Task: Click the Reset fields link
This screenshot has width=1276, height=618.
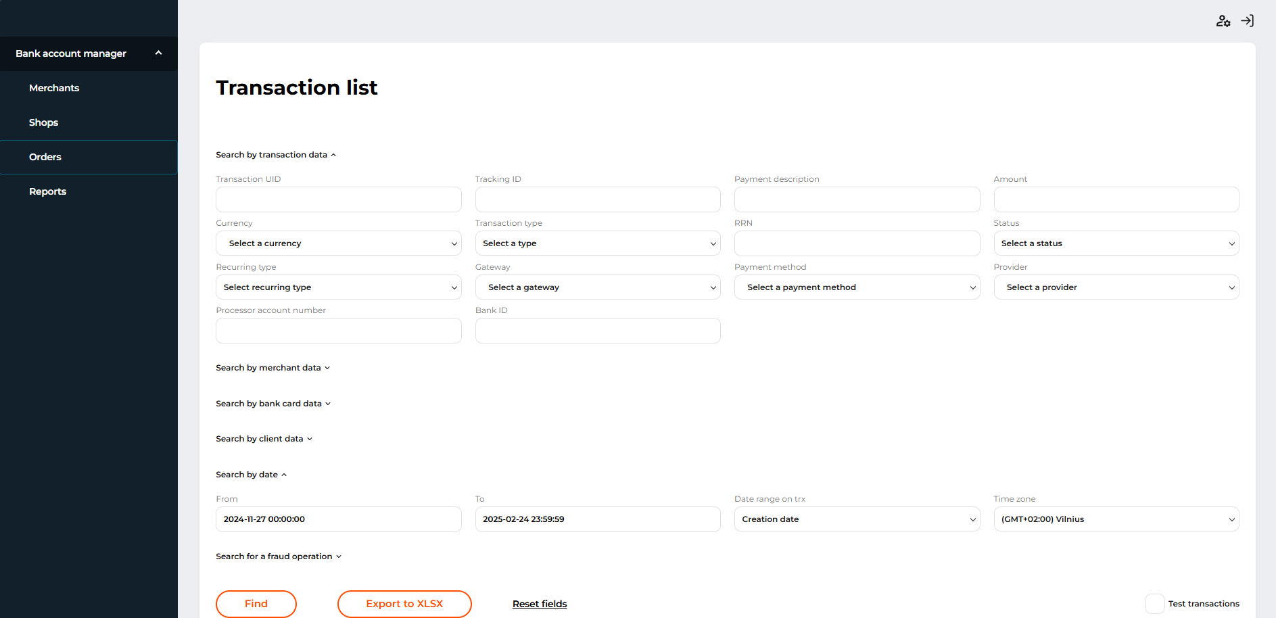Action: coord(540,604)
